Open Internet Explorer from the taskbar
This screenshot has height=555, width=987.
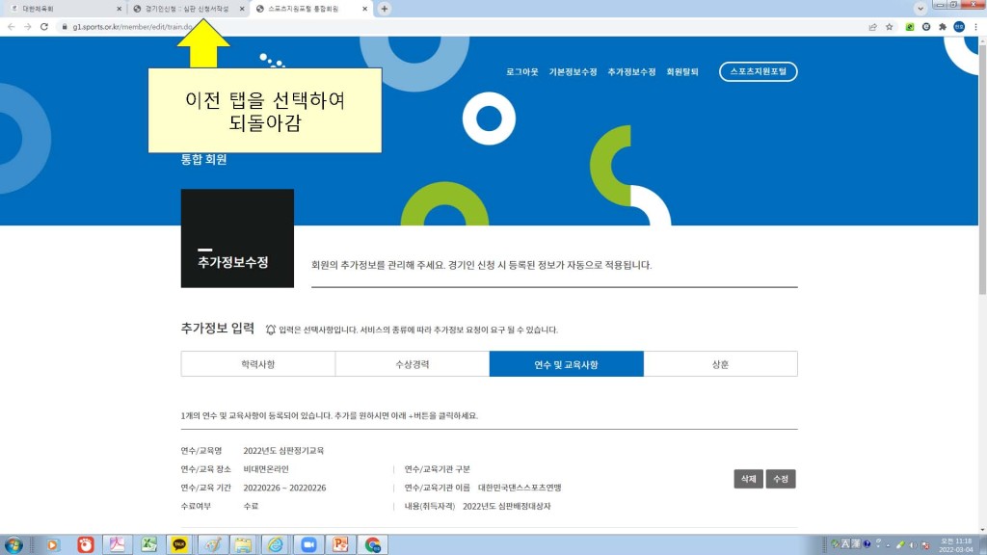pos(276,544)
